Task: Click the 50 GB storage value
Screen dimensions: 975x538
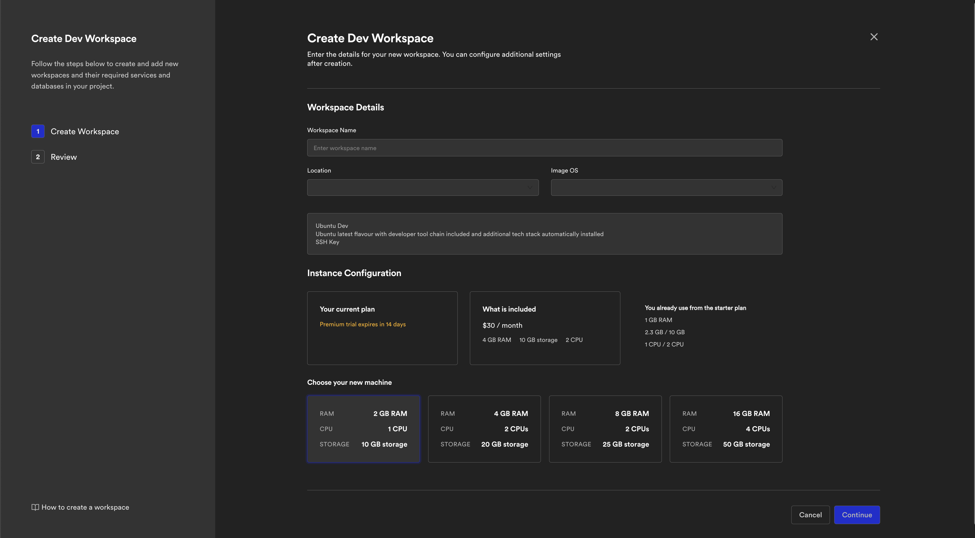Action: [746, 444]
